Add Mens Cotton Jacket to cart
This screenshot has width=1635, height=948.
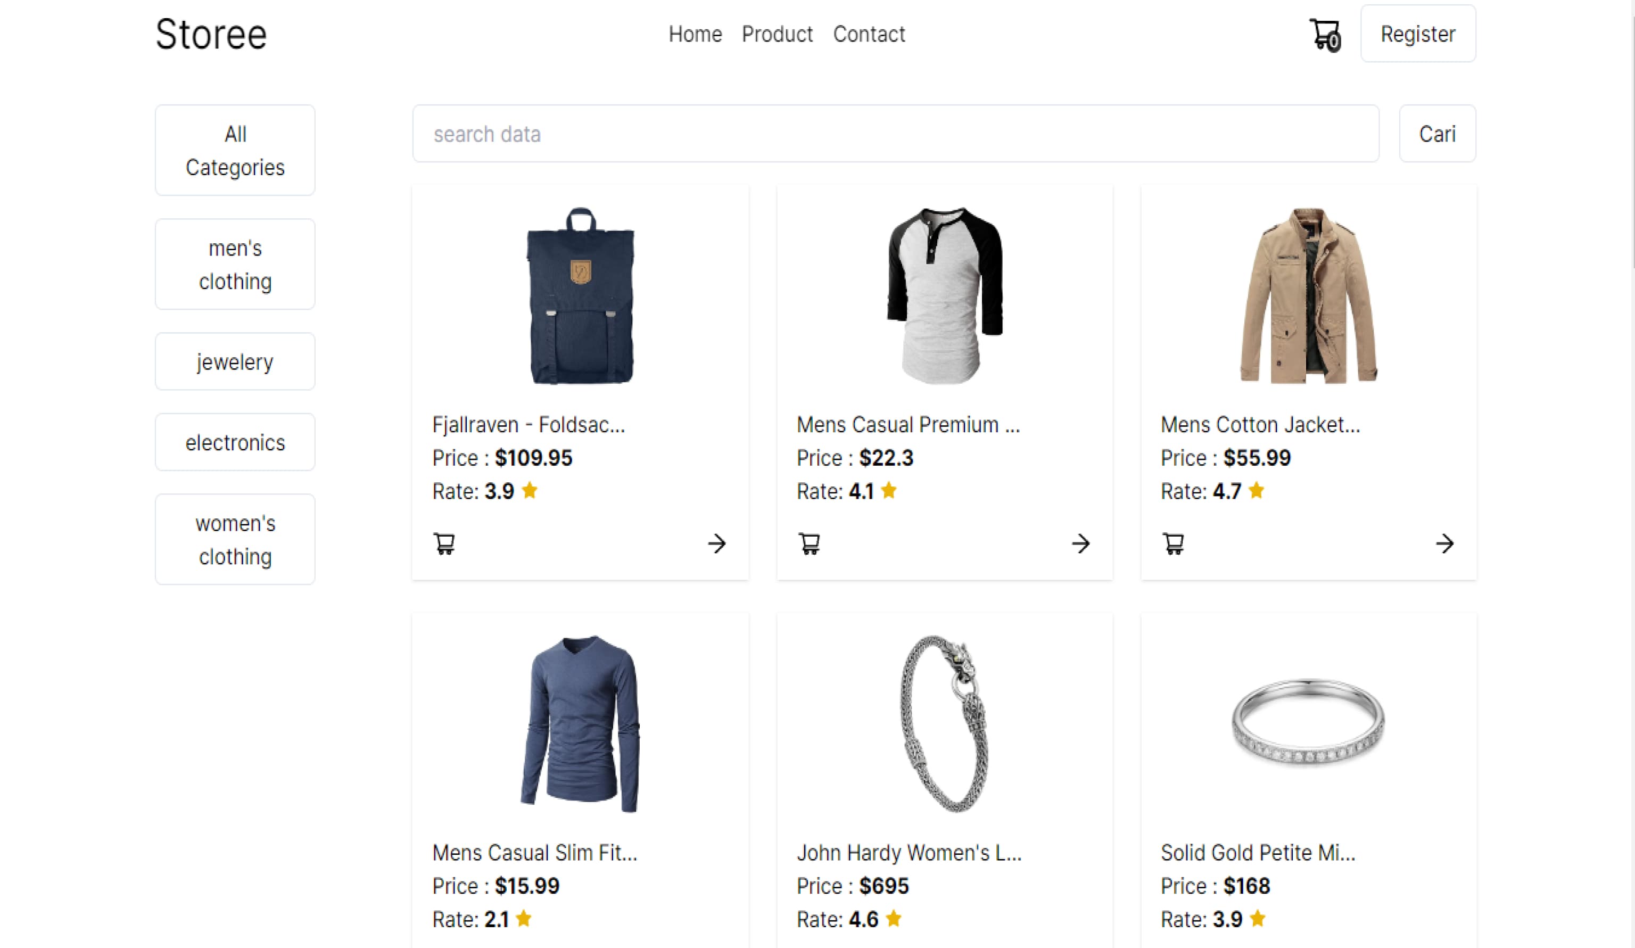(1174, 543)
